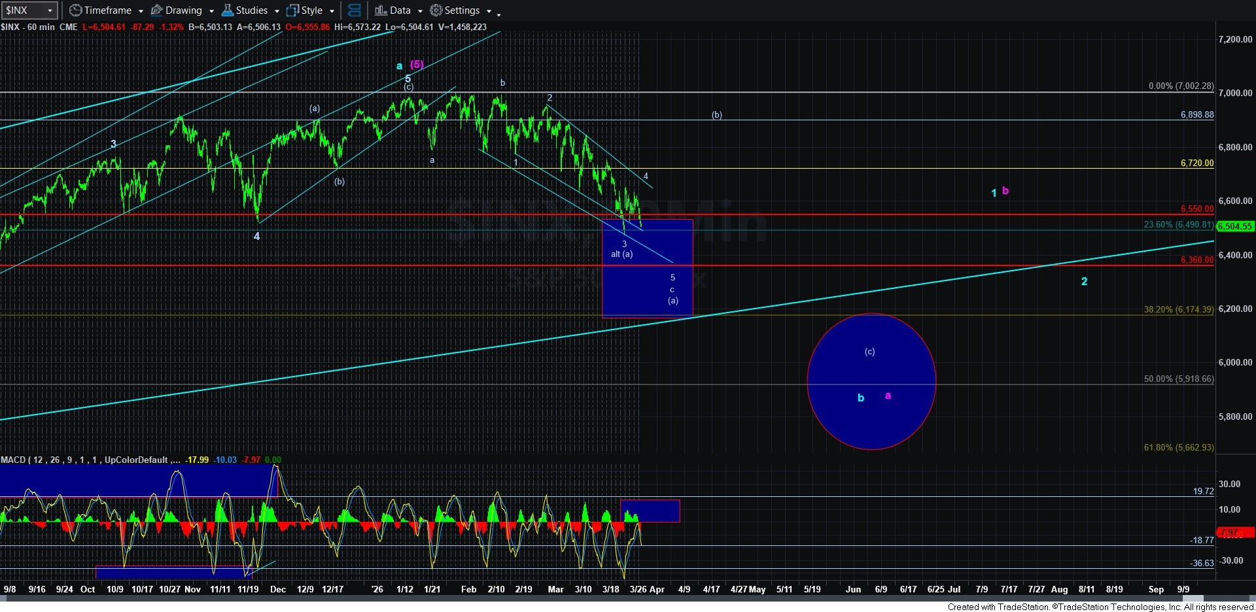Screen dimensions: 1256x612
Task: Click the blue stacked panels icon
Action: [x=354, y=10]
